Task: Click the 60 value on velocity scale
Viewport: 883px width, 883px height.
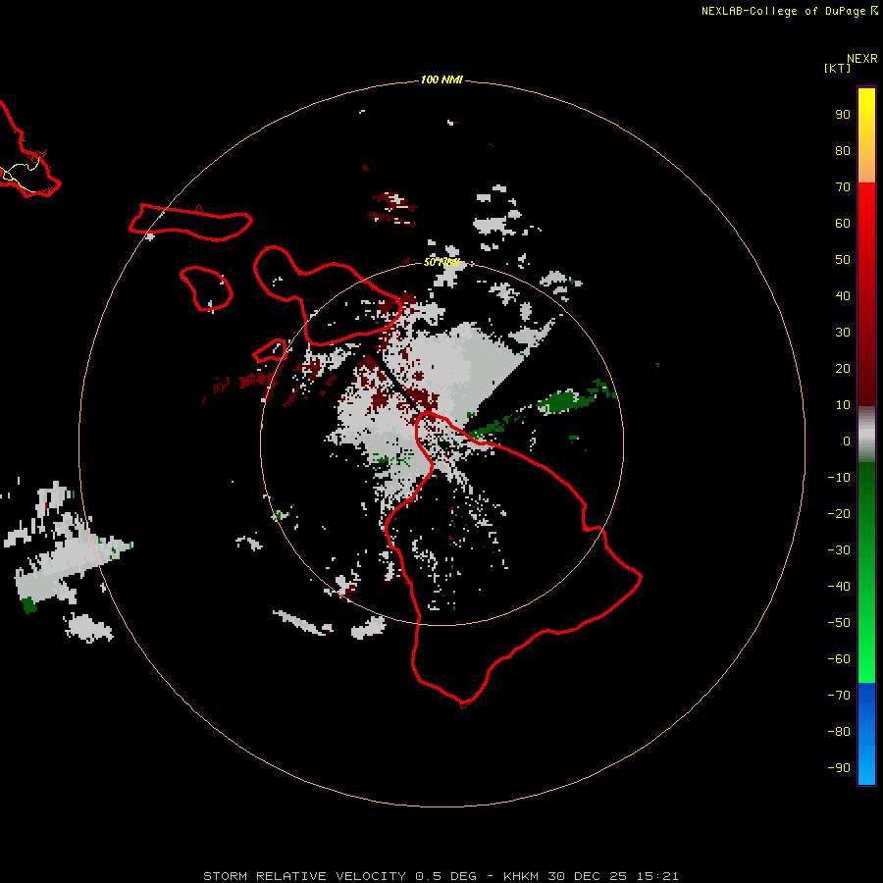Action: tap(843, 223)
